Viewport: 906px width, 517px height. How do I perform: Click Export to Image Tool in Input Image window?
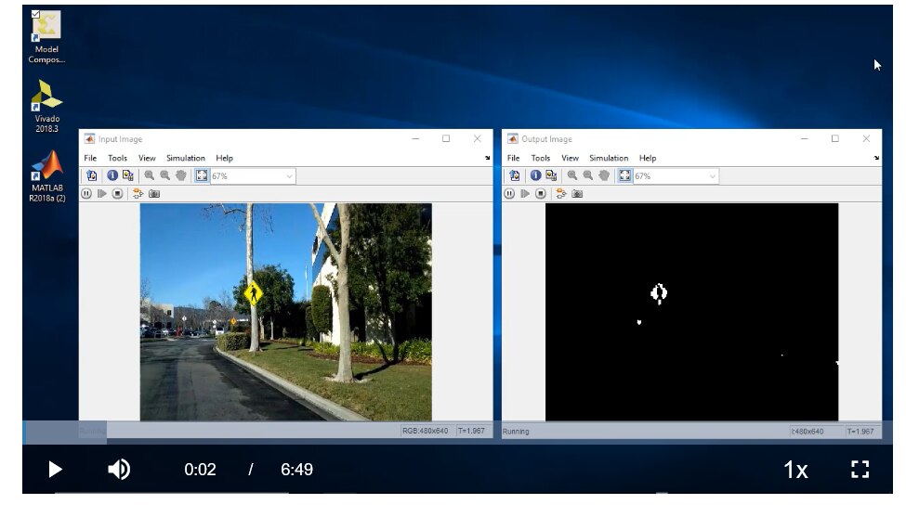coord(92,175)
